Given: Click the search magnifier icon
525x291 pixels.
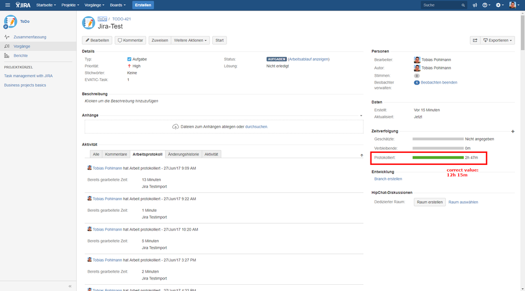Looking at the screenshot, I should (x=463, y=5).
